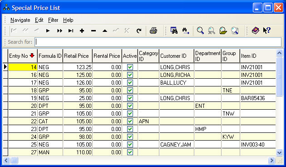Viewport: 286px width, 167px height.
Task: Toggle Active checkbox for entry 14
Action: pyautogui.click(x=130, y=67)
